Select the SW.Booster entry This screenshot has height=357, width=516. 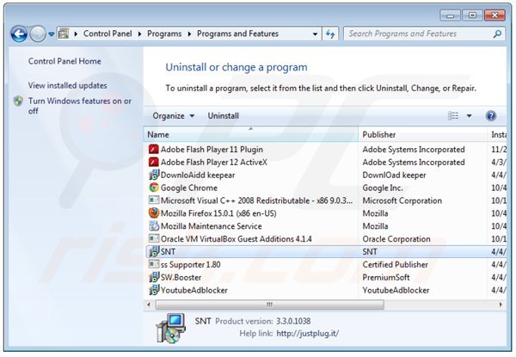point(181,277)
